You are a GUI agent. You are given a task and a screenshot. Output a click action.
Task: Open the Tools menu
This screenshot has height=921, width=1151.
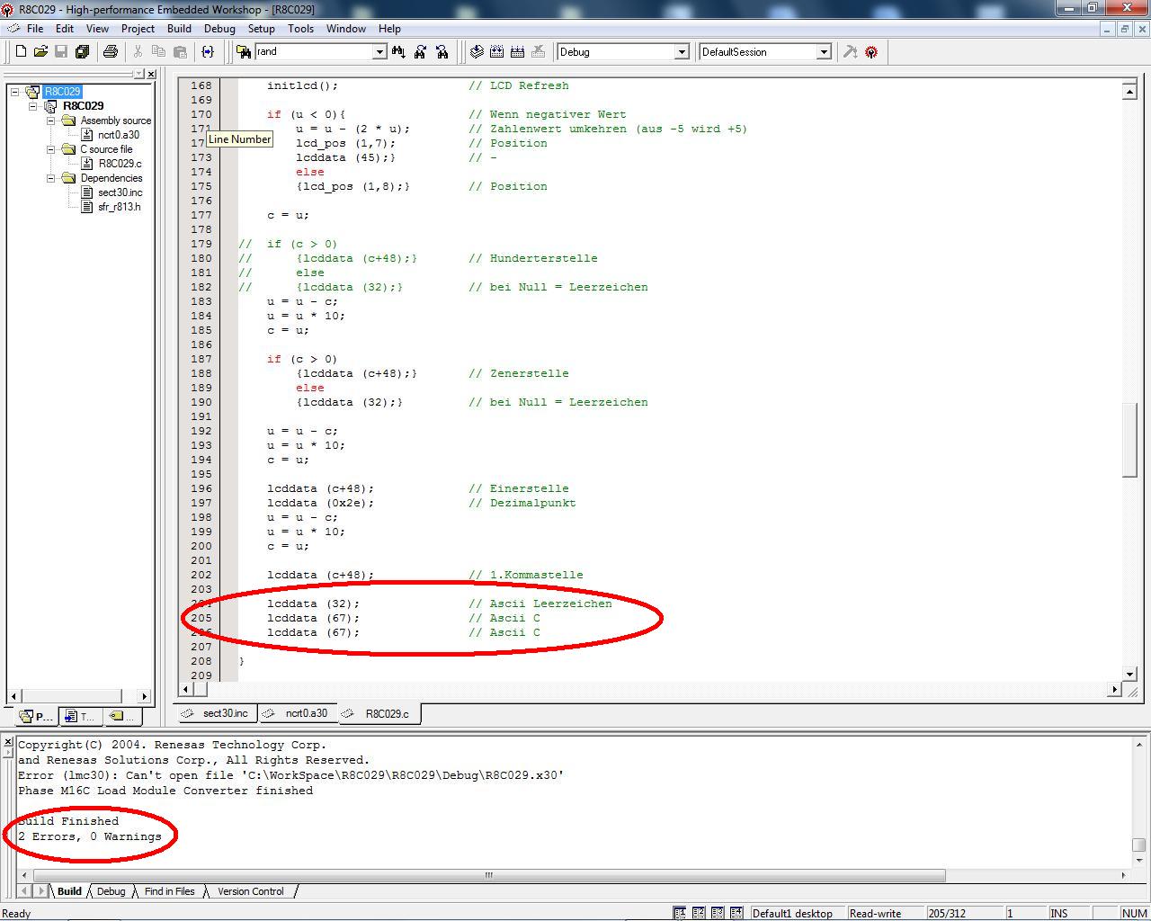(300, 29)
